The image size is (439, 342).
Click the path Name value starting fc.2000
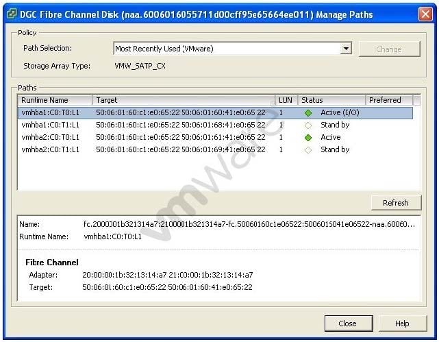[x=249, y=224]
